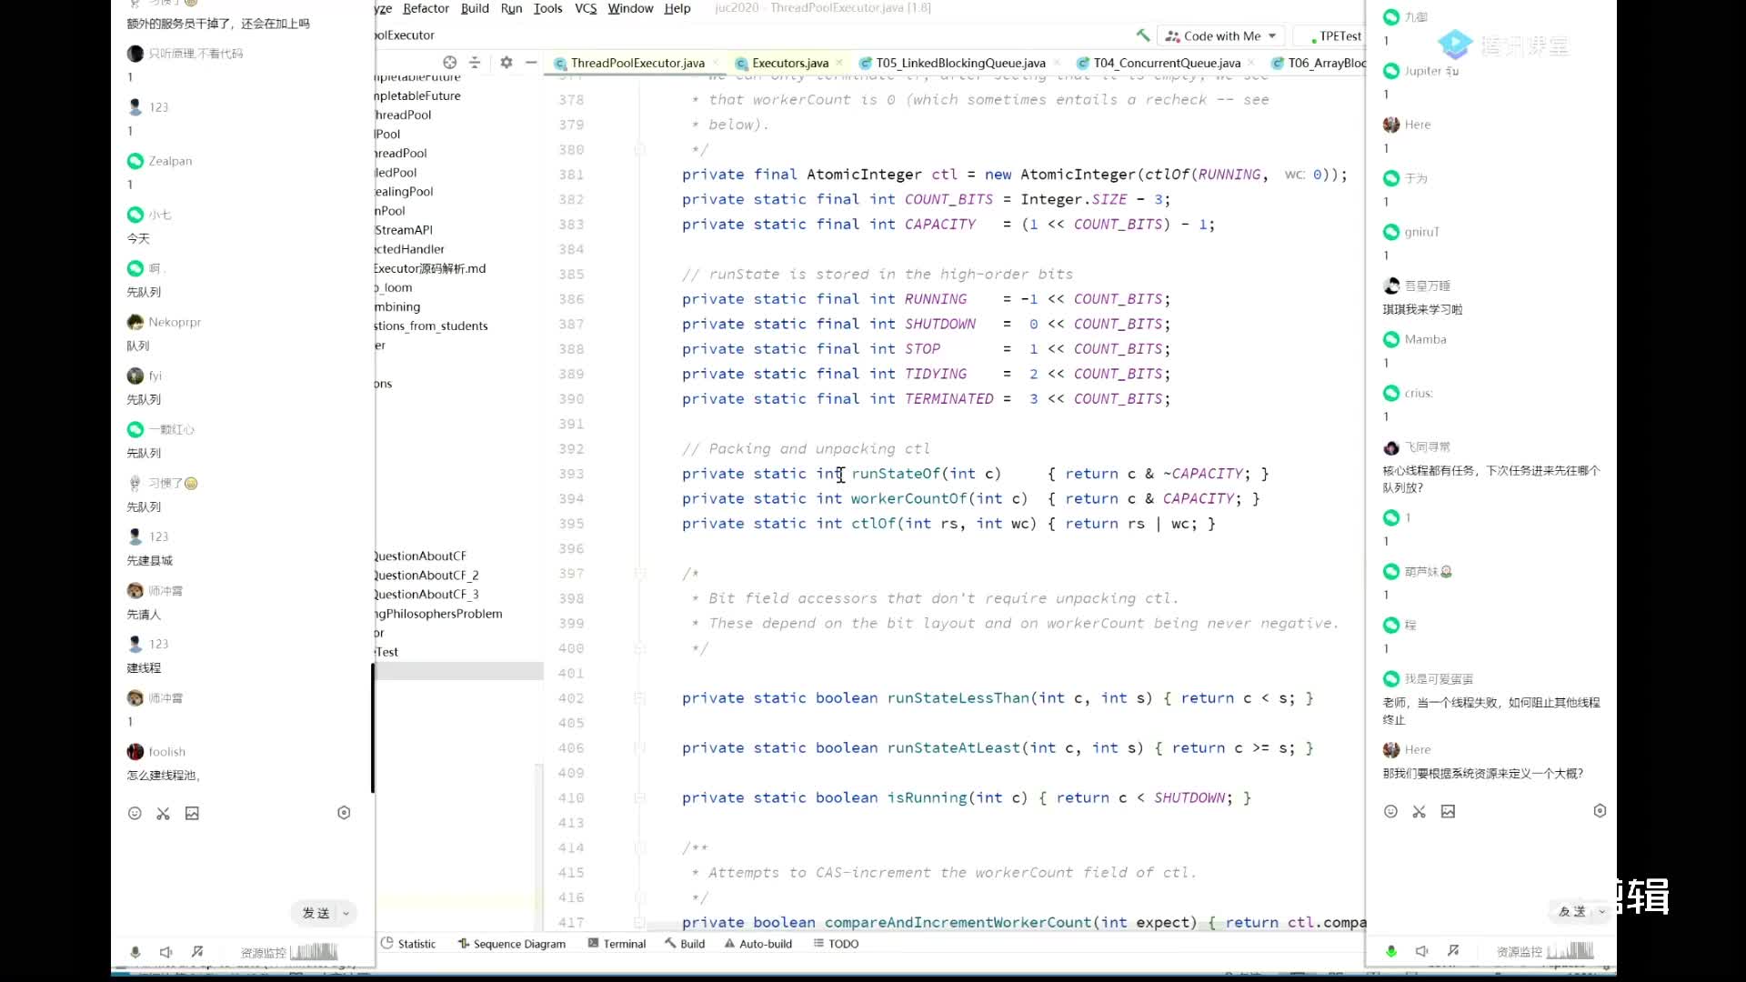
Task: Click the settings gear icon in editor
Action: click(x=506, y=63)
